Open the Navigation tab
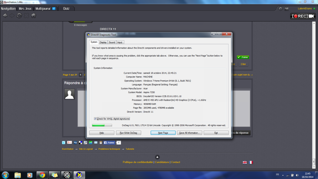The image size is (318, 179). (x=8, y=8)
